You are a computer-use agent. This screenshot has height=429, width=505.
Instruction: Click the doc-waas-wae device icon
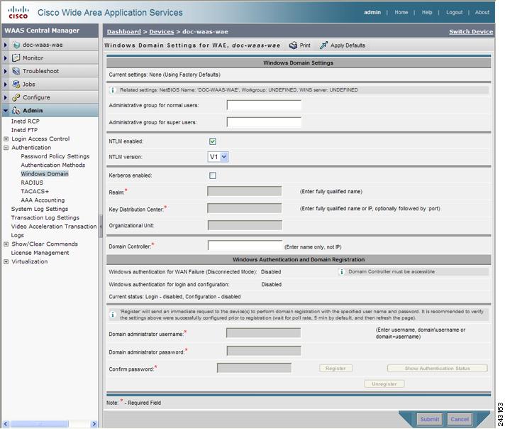click(16, 45)
